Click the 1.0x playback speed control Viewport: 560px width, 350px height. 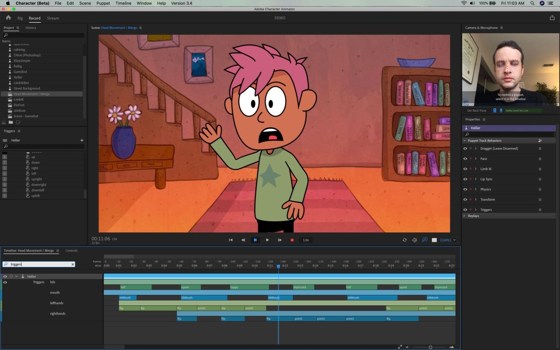coord(306,240)
